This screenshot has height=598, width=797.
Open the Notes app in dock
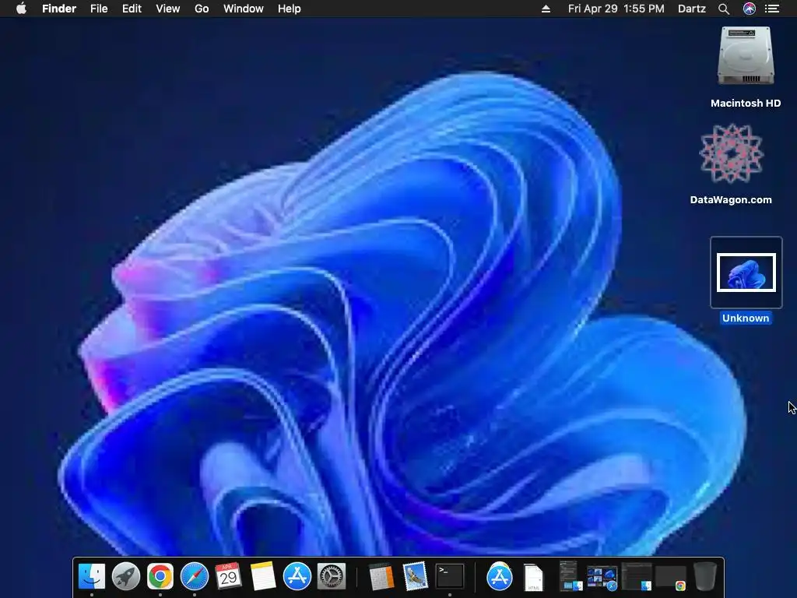coord(263,576)
